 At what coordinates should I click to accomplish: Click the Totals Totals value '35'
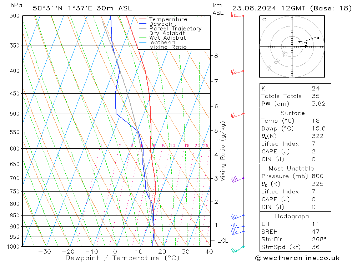(x=316, y=96)
